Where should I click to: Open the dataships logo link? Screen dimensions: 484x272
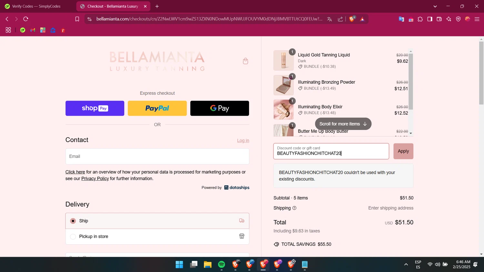[237, 188]
